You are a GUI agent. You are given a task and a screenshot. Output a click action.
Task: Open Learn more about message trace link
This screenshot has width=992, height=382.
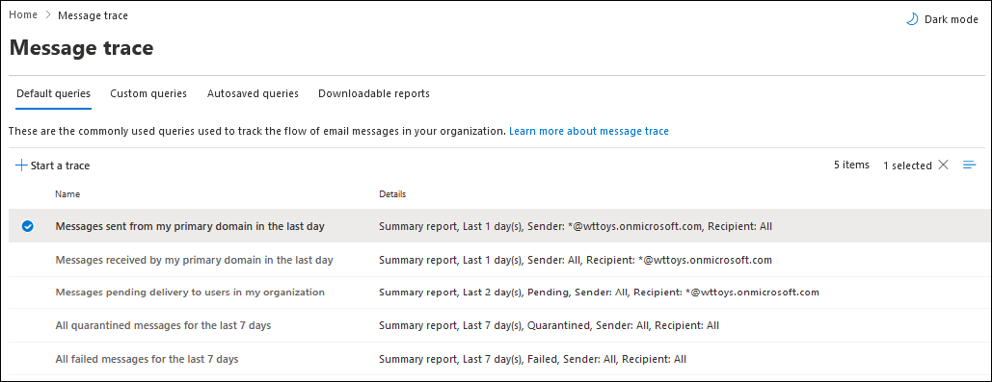tap(589, 131)
